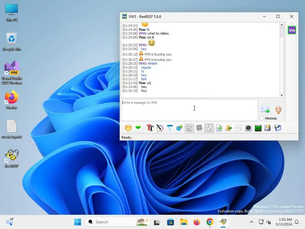Click into the Write a message to VM5 field
The image size is (305, 229).
[189, 110]
